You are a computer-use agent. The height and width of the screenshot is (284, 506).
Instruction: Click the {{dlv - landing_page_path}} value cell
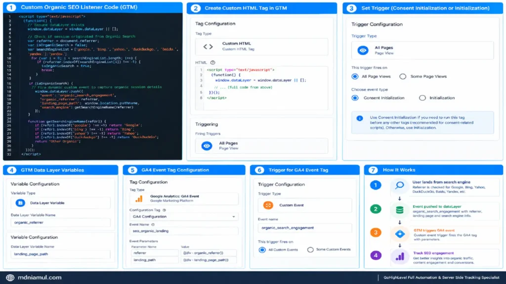click(x=209, y=260)
